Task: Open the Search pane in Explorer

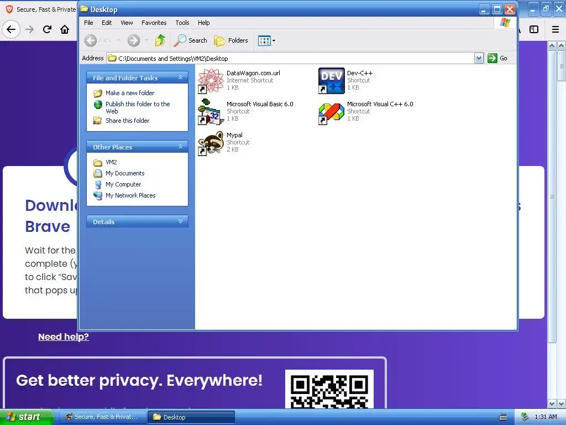Action: [x=190, y=40]
